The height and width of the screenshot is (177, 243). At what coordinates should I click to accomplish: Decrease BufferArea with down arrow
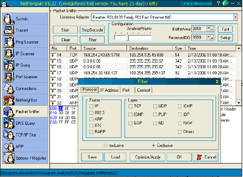212,29
